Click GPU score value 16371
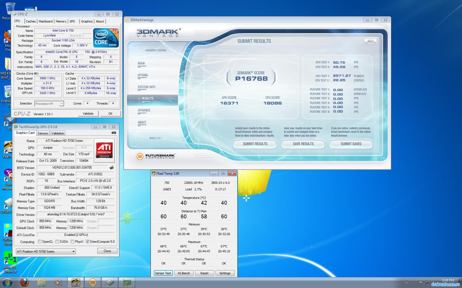Image resolution: width=462 pixels, height=288 pixels. 229,103
